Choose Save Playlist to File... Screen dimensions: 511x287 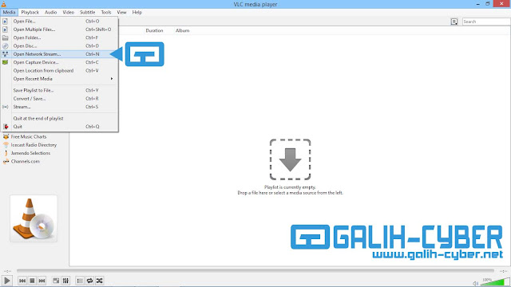[59, 90]
